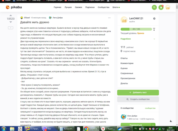This screenshot has height=131, width=178.
Task: Upvote the post with the up arrow
Action: 11,15
